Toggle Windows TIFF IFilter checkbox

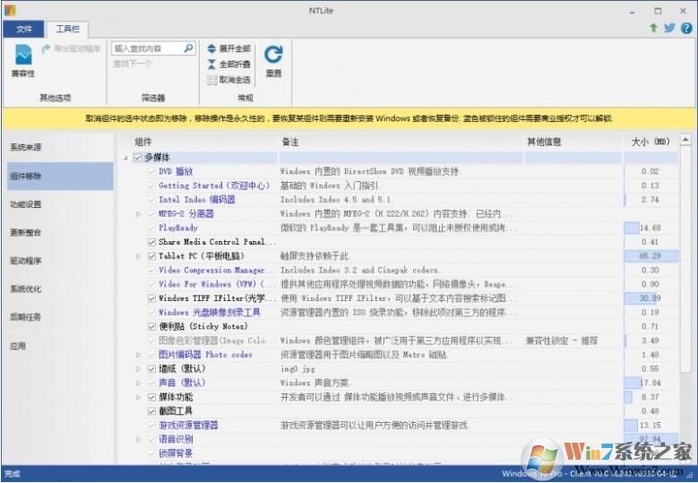[x=151, y=298]
